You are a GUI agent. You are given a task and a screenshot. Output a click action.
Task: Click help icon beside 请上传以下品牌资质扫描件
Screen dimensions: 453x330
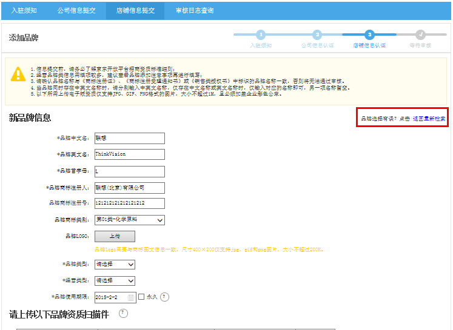coord(123,313)
